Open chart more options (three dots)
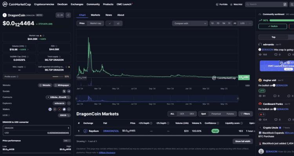The image size is (294, 156). [250, 23]
